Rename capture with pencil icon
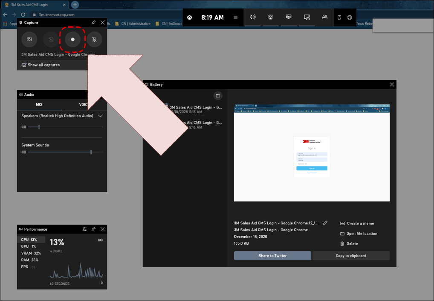The width and height of the screenshot is (434, 301). click(325, 223)
